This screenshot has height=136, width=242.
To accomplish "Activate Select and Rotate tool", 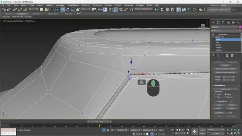I will [x=68, y=10].
